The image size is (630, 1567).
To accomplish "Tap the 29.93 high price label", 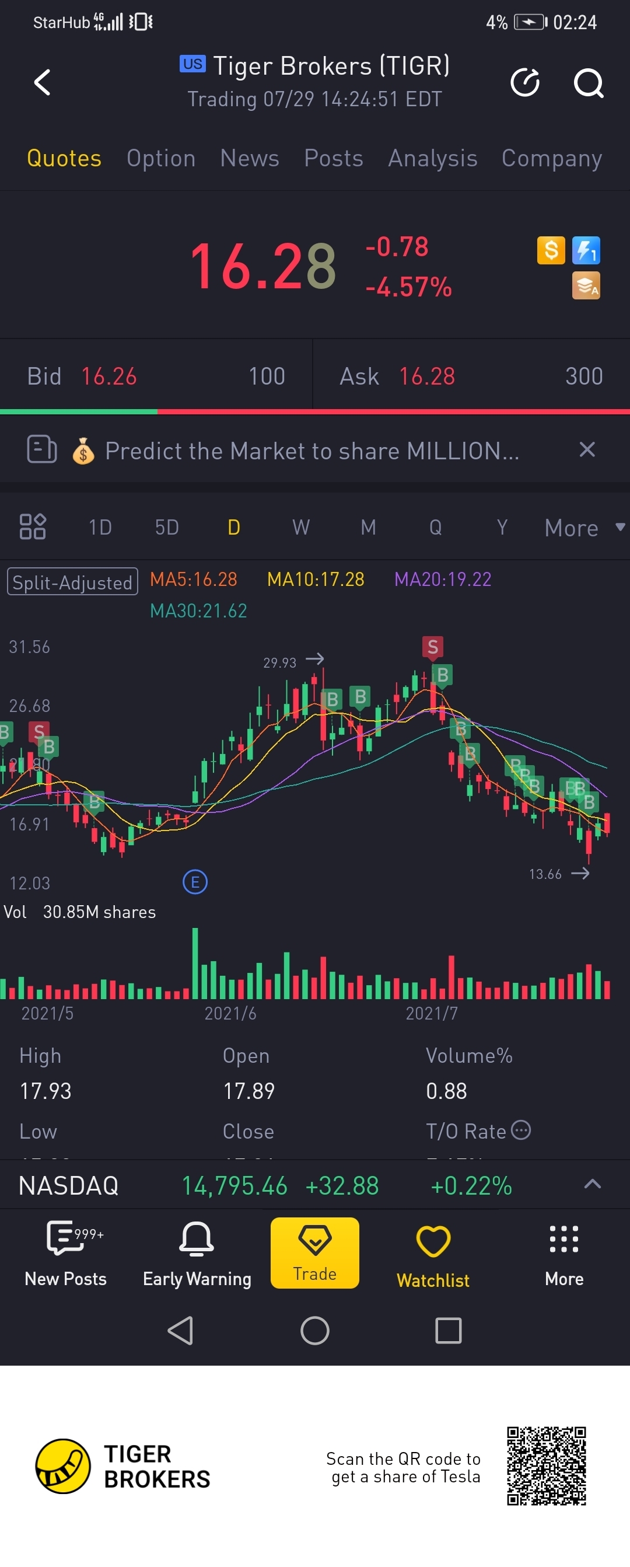I will pyautogui.click(x=280, y=662).
